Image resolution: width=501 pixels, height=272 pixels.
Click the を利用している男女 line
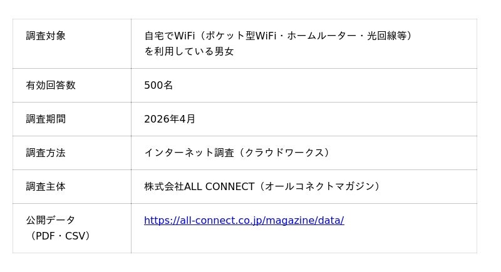(189, 51)
